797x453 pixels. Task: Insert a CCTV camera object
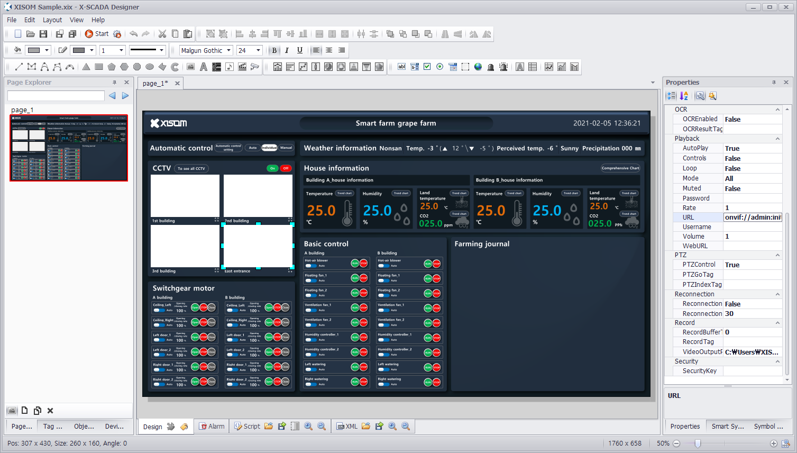pyautogui.click(x=255, y=67)
